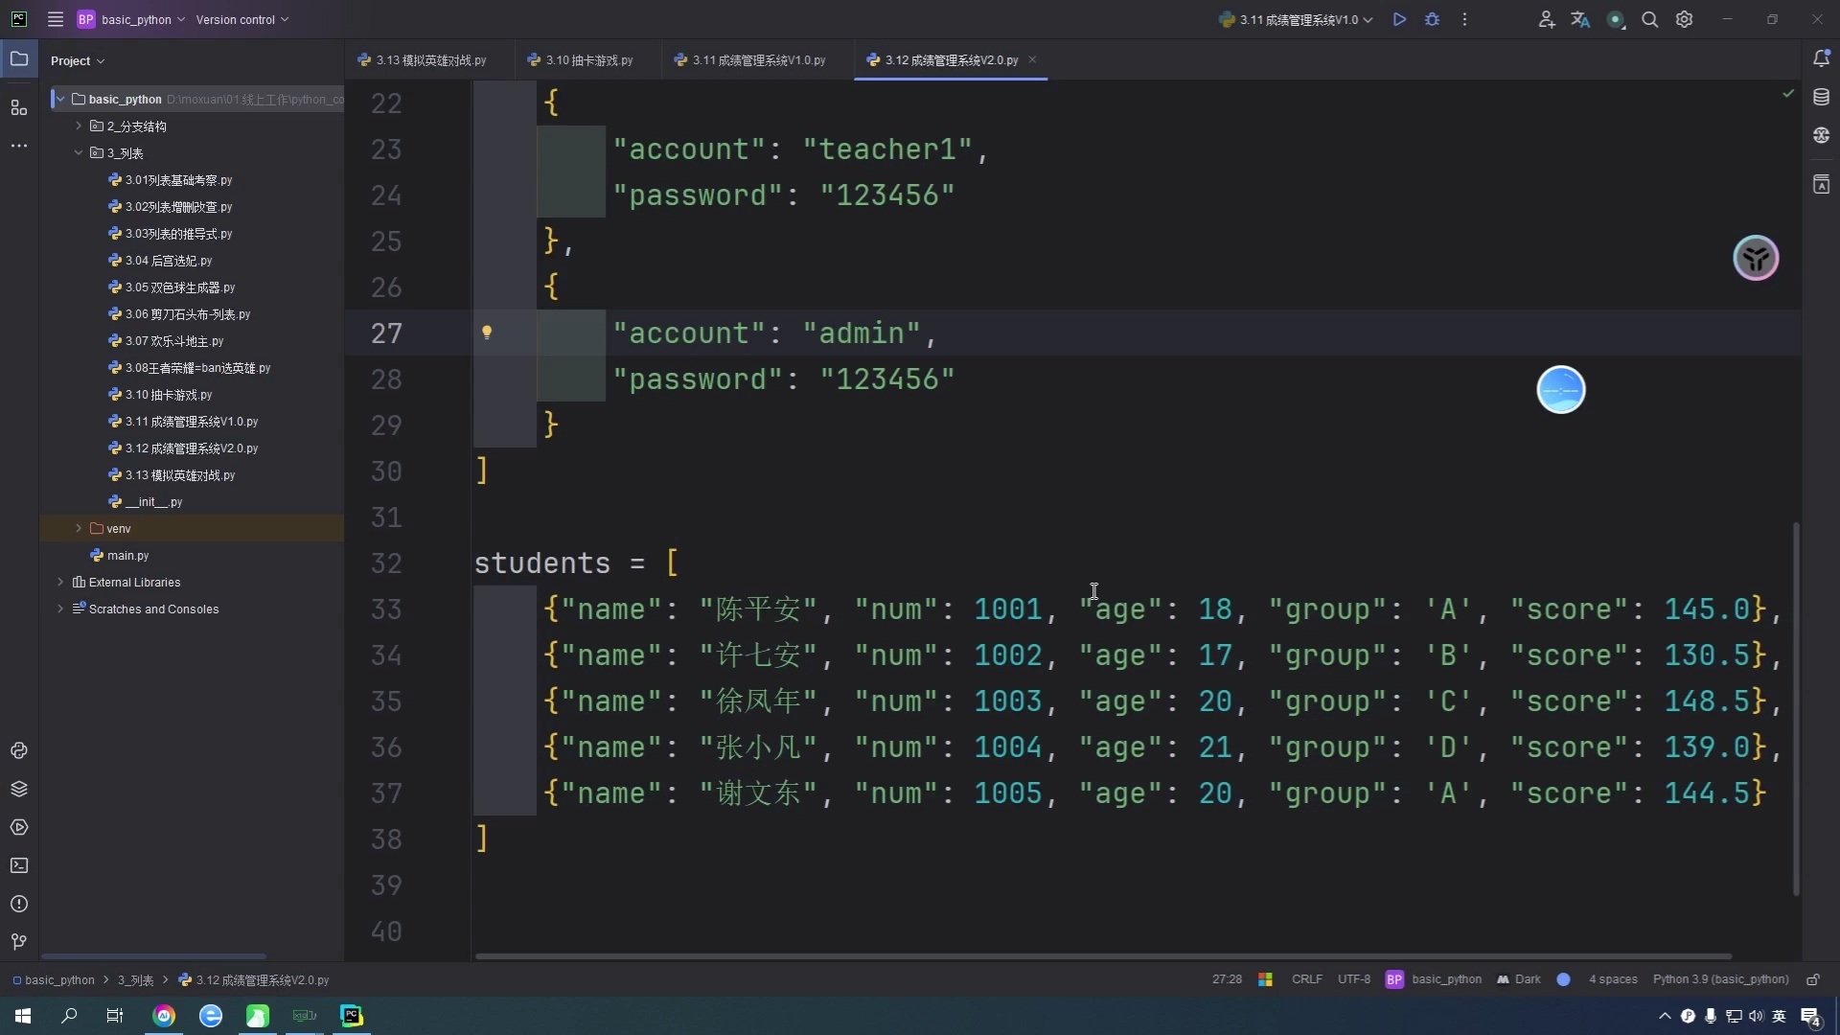Expand the venv folder

tap(79, 528)
